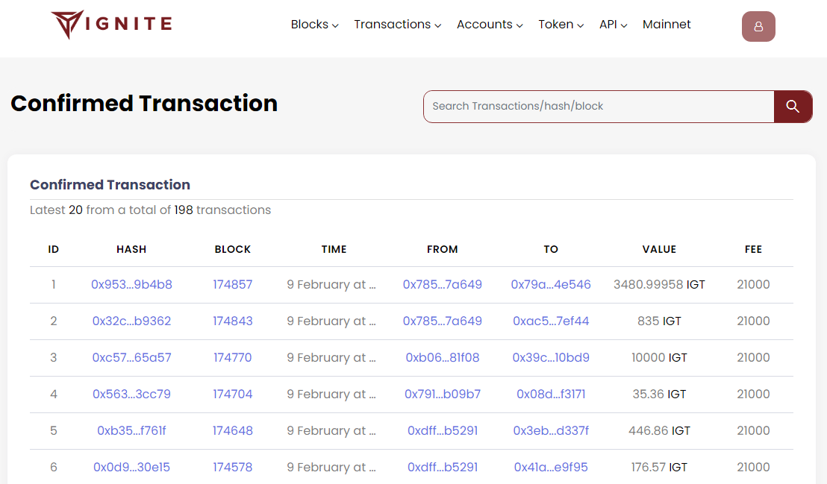Open recipient address 0x3eb...d337f
Image resolution: width=827 pixels, height=484 pixels.
[x=551, y=431]
